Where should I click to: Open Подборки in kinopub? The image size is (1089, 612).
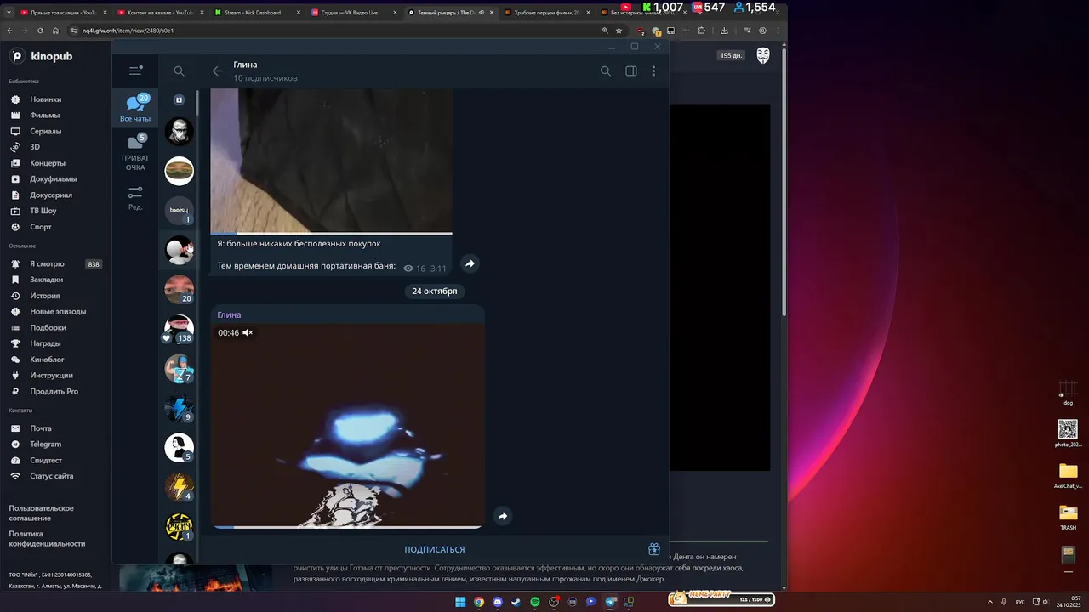[48, 328]
